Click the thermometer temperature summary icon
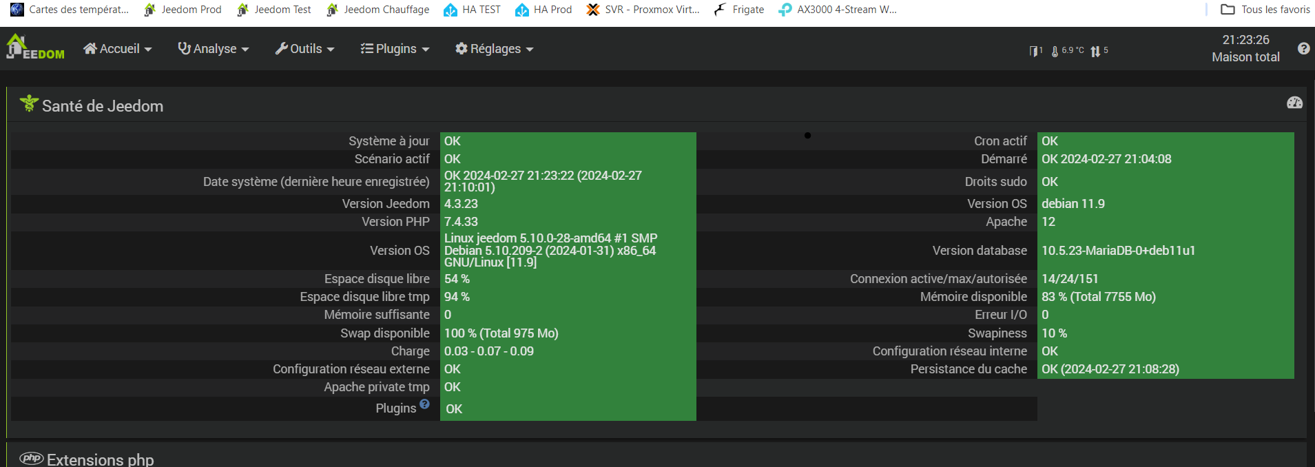The image size is (1315, 467). coord(1055,51)
